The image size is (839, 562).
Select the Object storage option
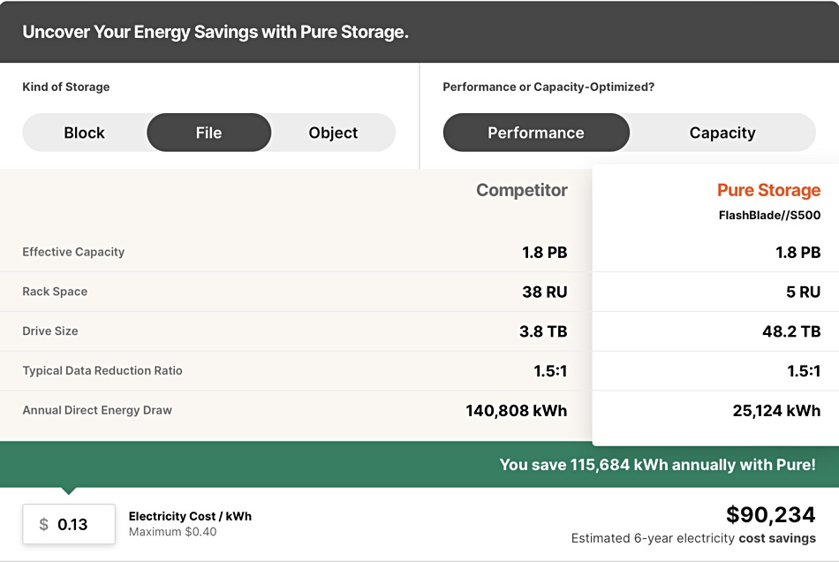pos(333,133)
